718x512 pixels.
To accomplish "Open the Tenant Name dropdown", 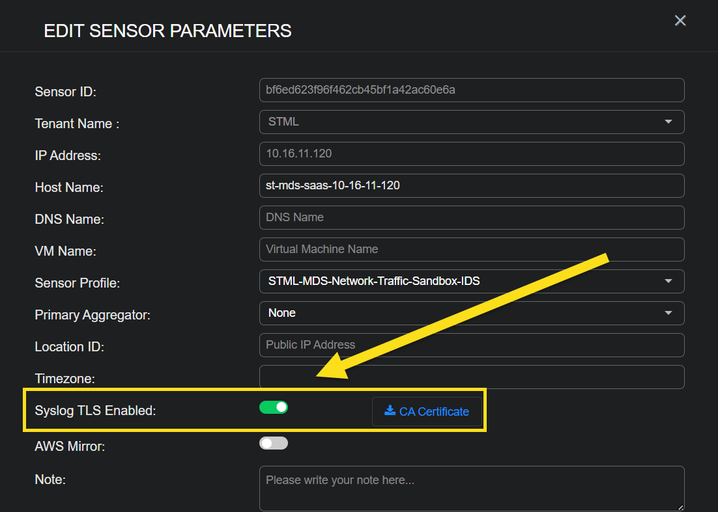I will pos(471,122).
